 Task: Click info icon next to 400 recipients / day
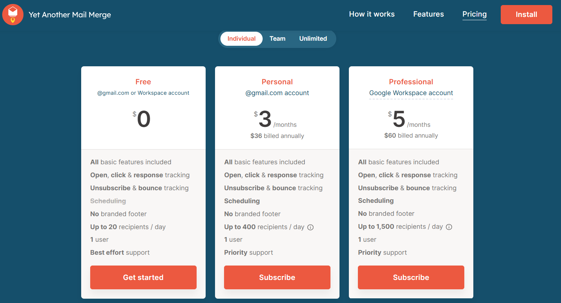coord(310,227)
